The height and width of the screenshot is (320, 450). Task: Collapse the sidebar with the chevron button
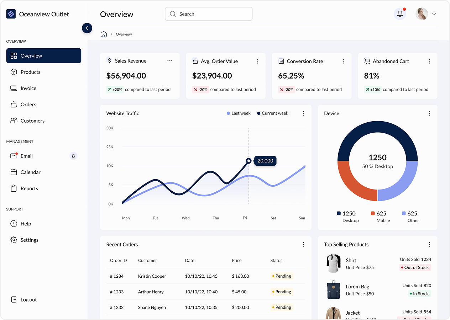click(x=87, y=28)
